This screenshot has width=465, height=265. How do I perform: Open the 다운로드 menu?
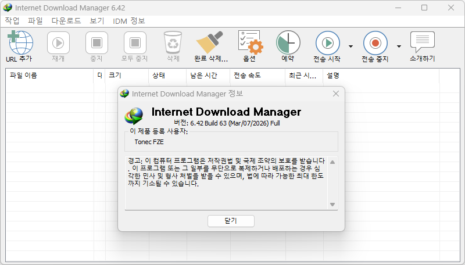(x=66, y=21)
